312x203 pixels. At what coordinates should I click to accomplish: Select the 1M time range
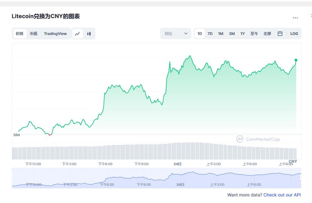click(221, 34)
